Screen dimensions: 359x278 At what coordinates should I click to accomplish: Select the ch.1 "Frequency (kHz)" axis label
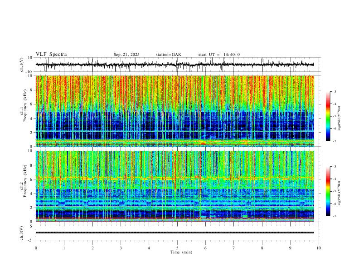(x=25, y=105)
